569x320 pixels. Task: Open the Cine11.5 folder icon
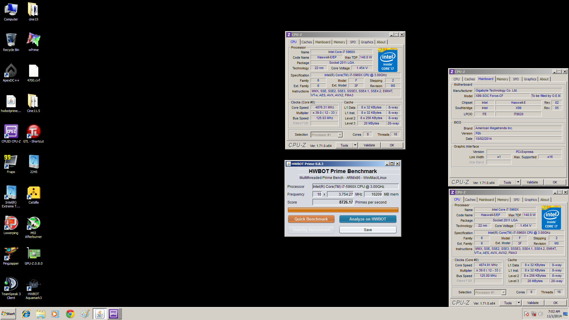click(x=33, y=104)
